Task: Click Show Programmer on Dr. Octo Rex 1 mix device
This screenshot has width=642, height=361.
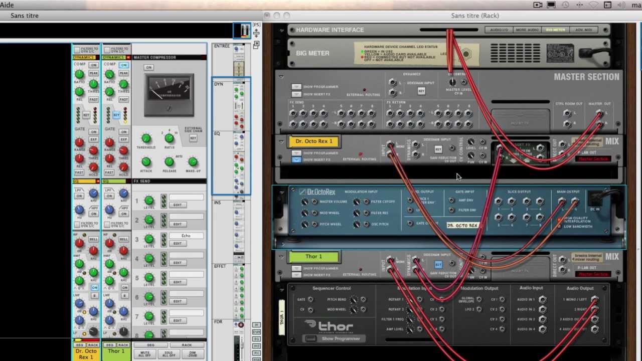Action: pyautogui.click(x=296, y=153)
